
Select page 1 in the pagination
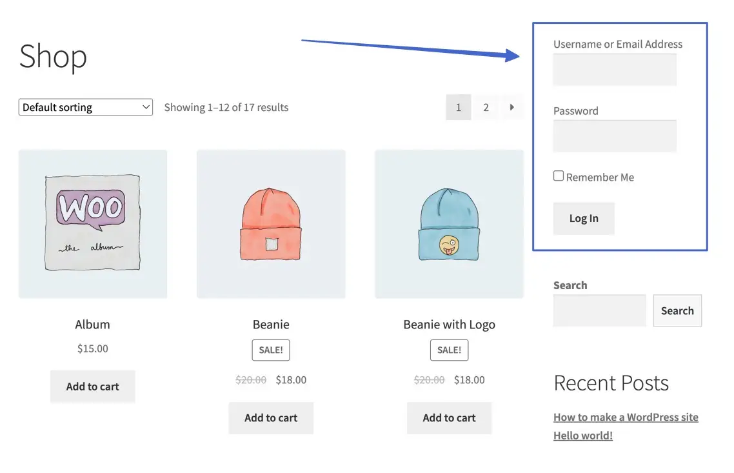(458, 107)
